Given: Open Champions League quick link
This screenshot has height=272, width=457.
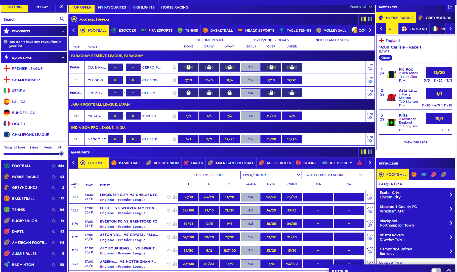Looking at the screenshot, I should (34, 135).
